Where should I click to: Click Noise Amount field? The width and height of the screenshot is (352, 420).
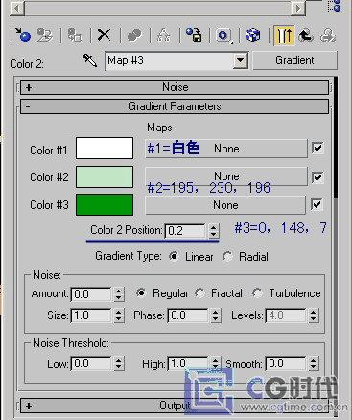tap(91, 293)
